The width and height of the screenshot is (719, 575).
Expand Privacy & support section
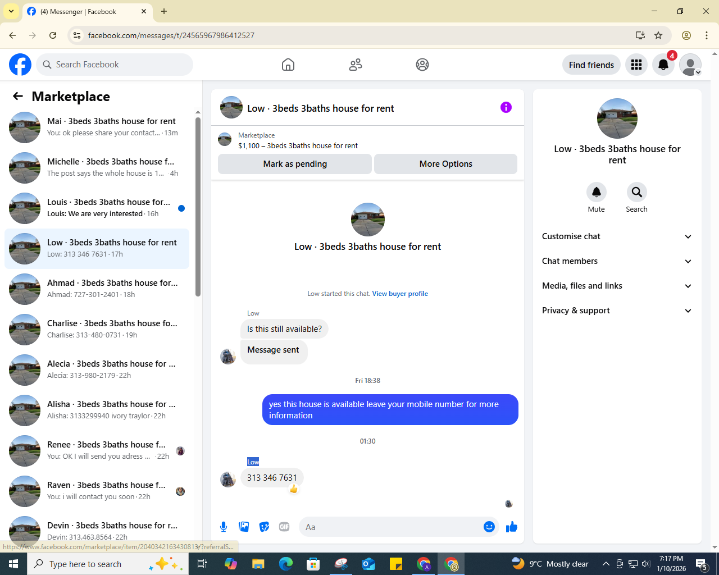coord(617,311)
